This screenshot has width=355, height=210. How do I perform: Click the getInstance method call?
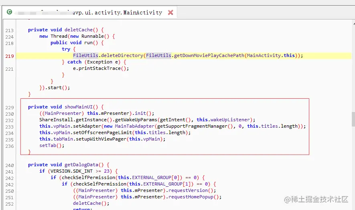pos(91,120)
